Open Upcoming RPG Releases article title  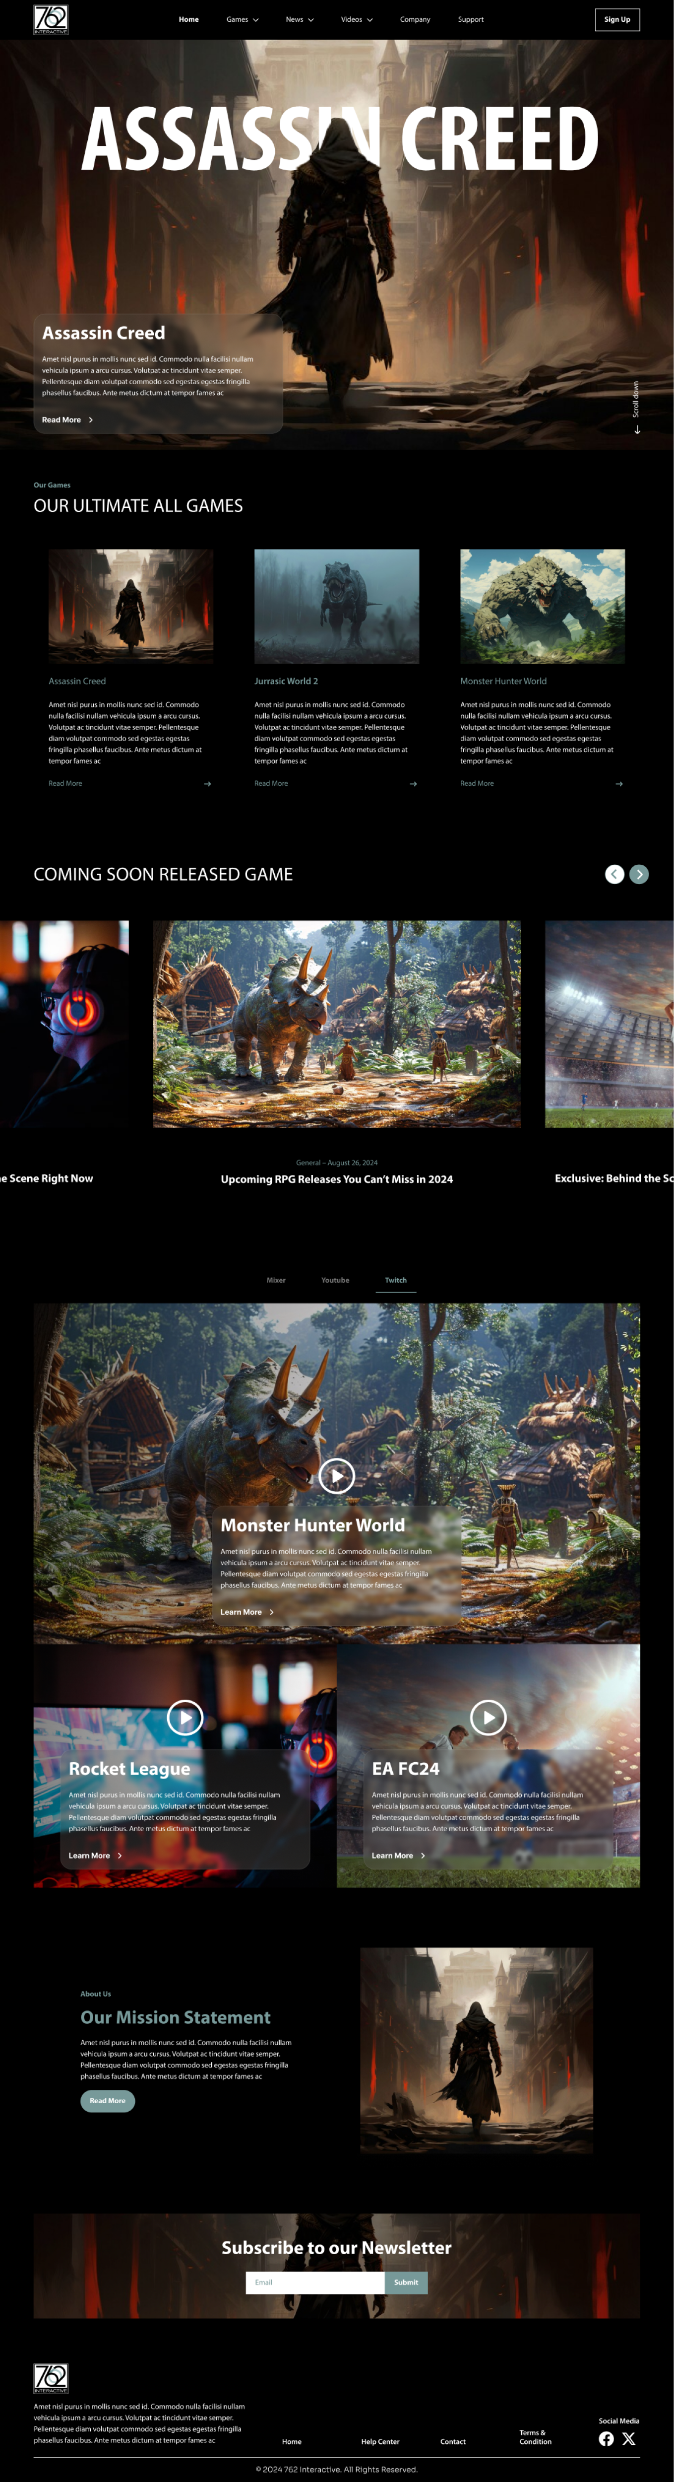click(x=337, y=1178)
